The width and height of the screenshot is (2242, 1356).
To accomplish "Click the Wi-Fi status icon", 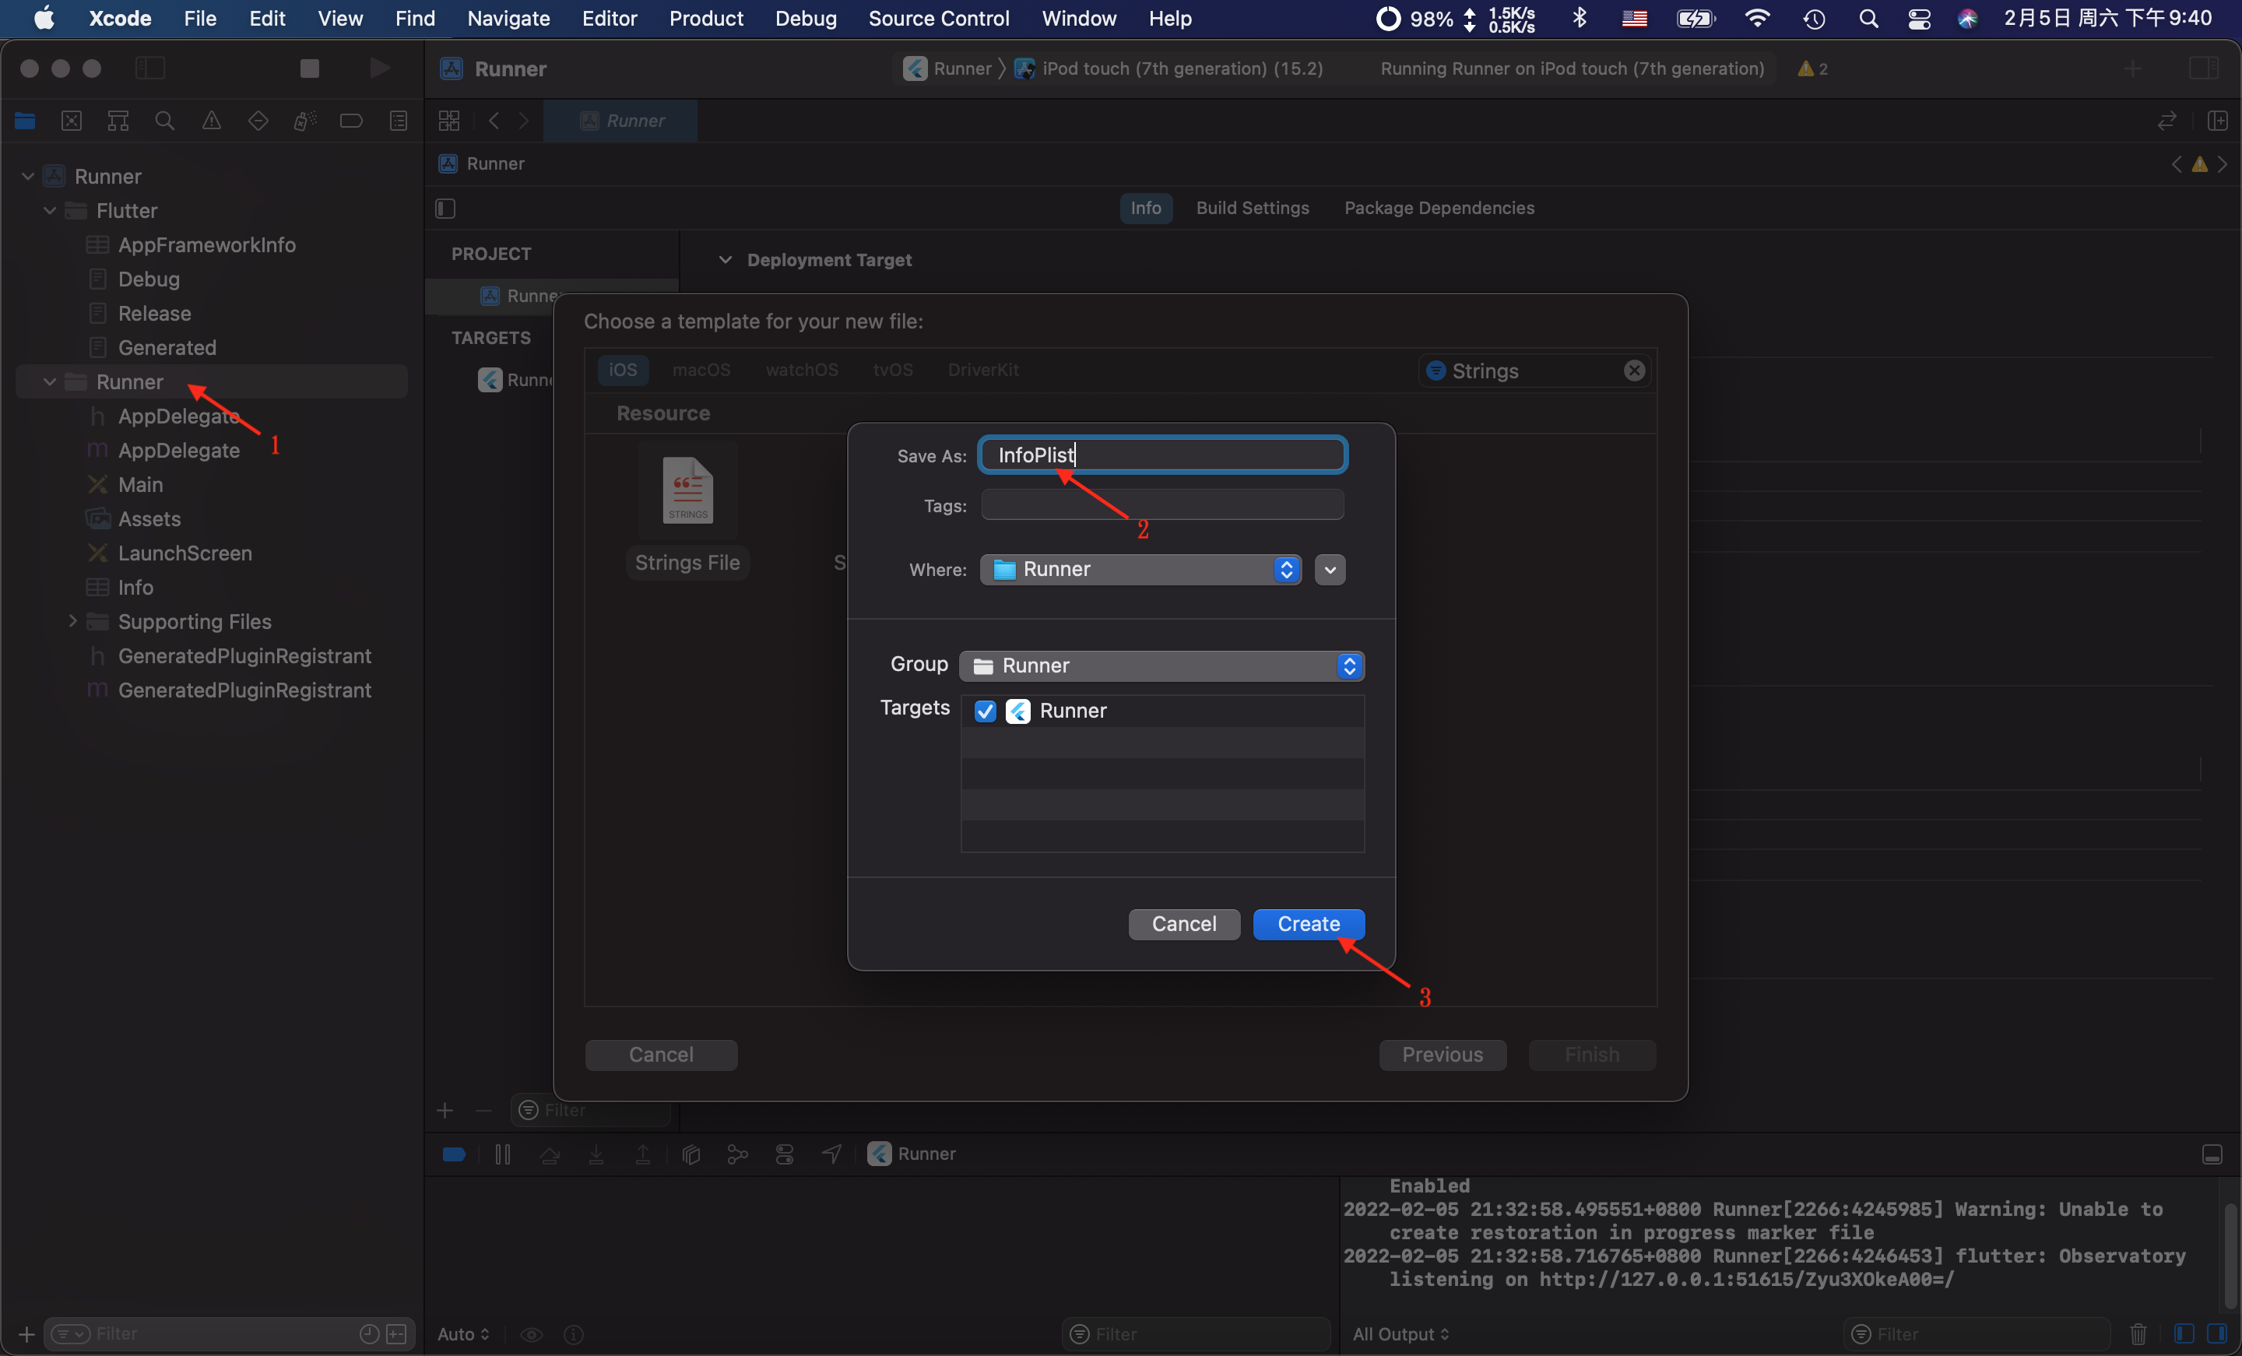I will [x=1757, y=18].
